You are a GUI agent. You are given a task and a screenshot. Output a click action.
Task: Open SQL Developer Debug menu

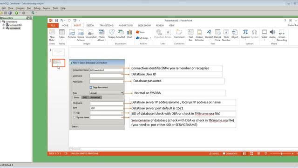37,8
